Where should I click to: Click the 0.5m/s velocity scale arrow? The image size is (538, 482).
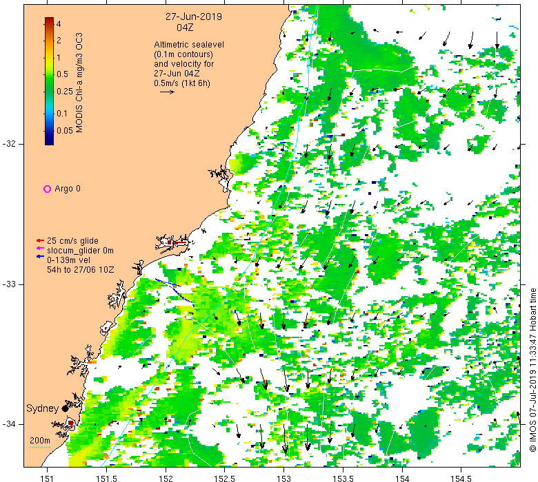tap(167, 92)
